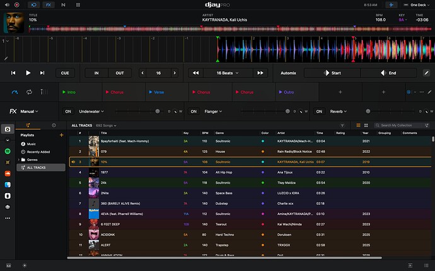Open the Neural Mix icon in top bar
Viewport: 435px width, 271px height.
[63, 4]
